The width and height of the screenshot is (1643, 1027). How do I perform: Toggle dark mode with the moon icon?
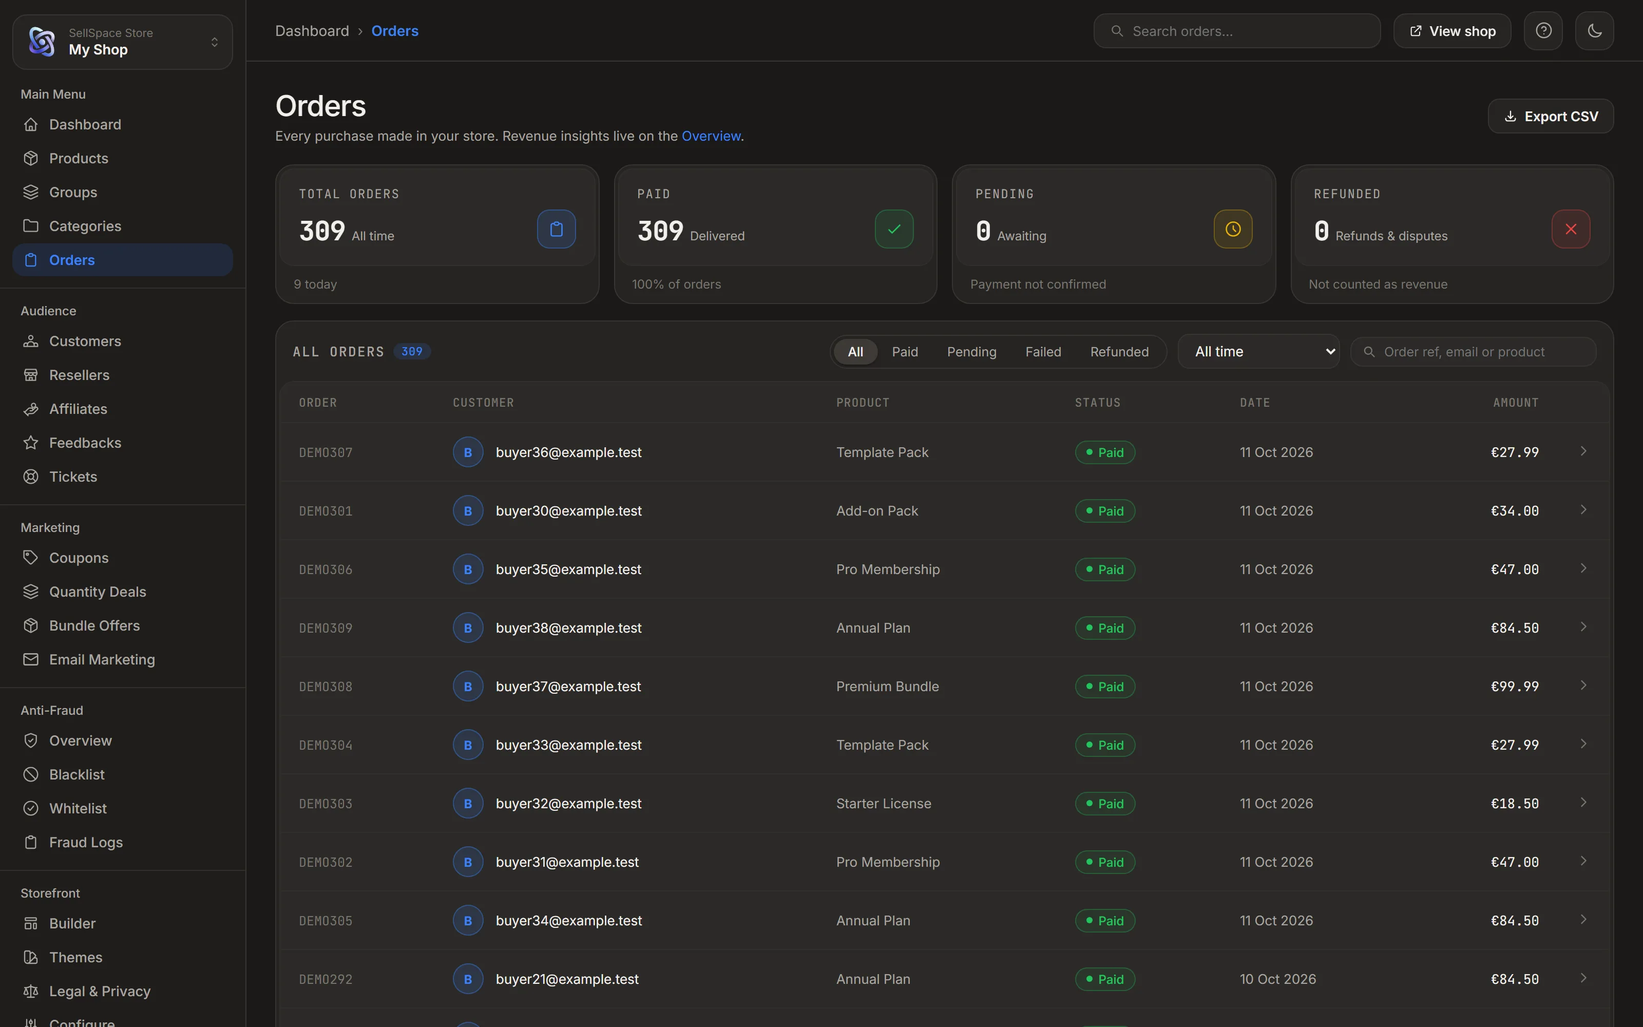point(1594,31)
